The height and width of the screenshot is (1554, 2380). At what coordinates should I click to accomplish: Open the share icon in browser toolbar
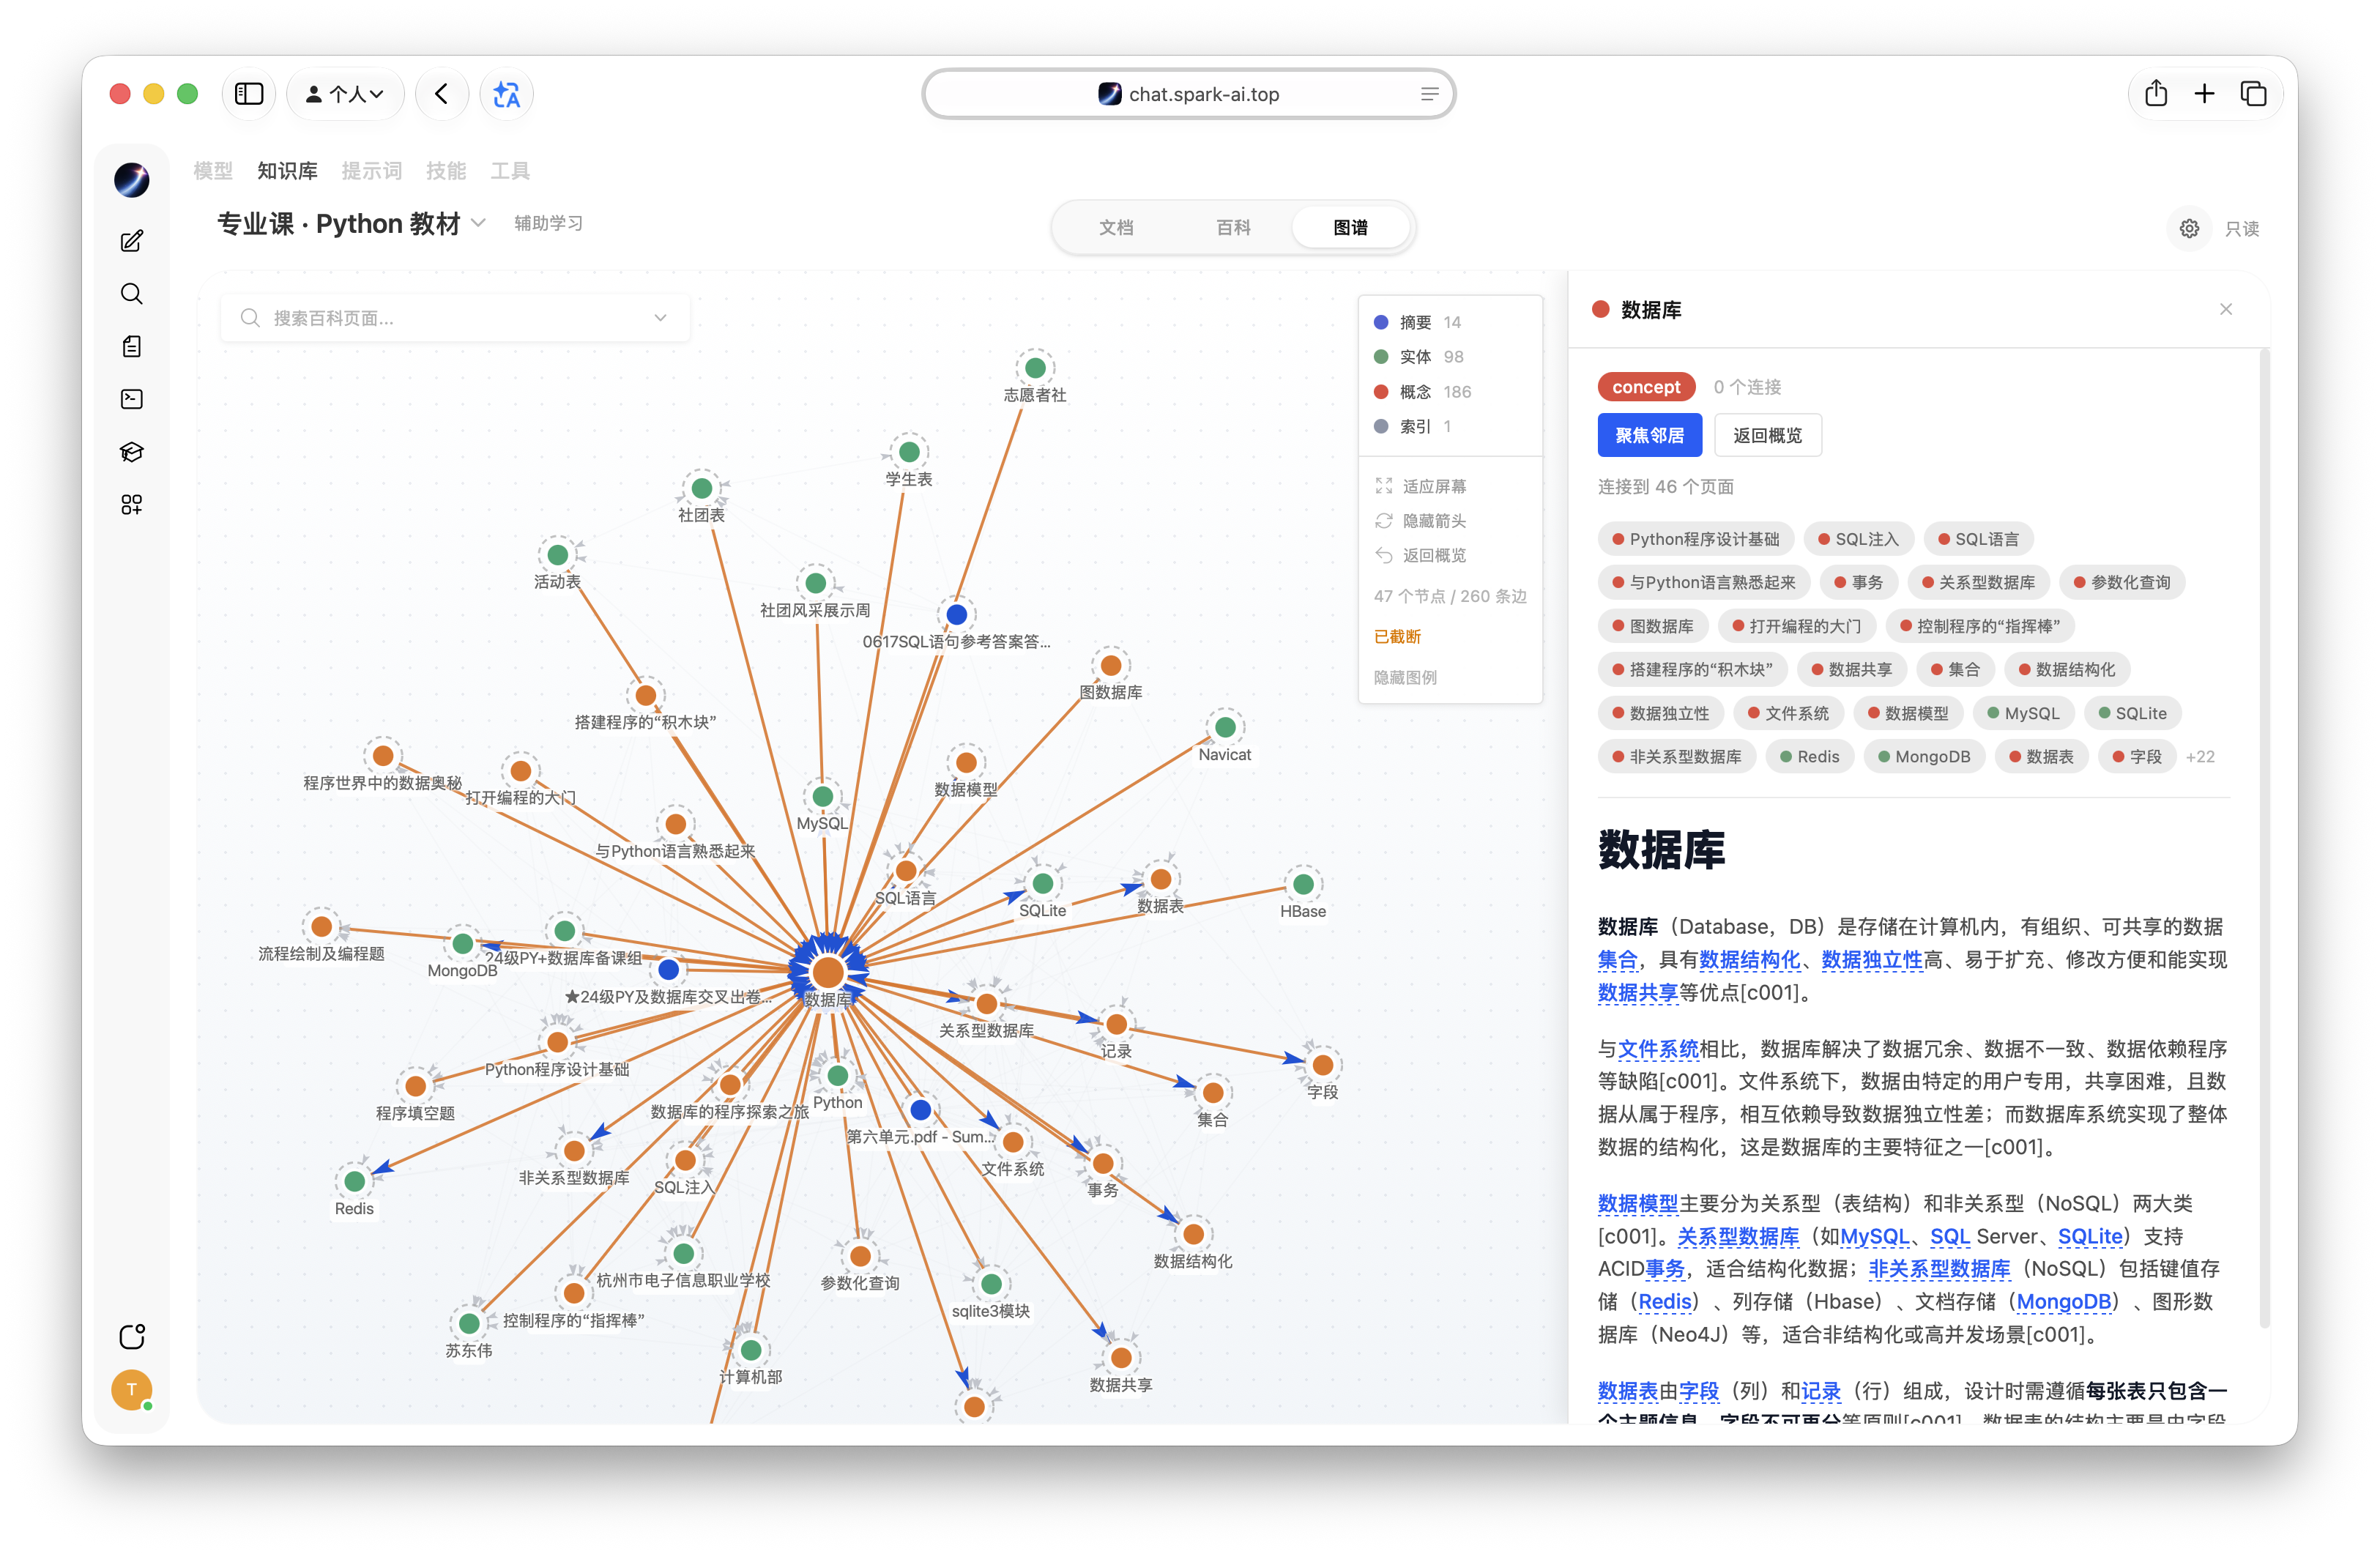point(2156,94)
